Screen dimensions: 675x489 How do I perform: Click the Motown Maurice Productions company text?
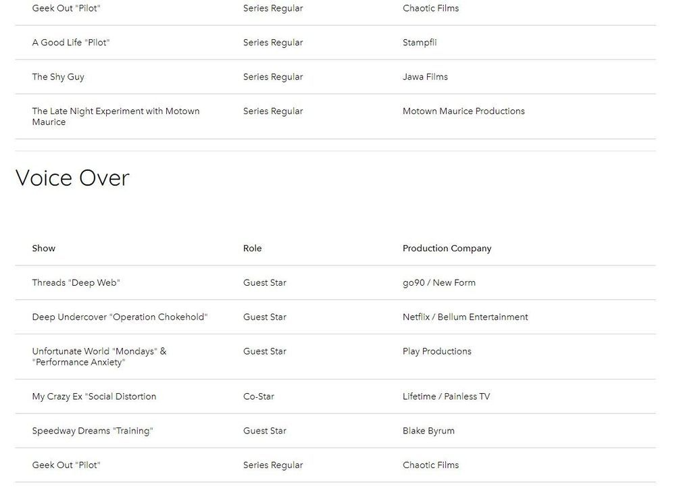(x=464, y=111)
